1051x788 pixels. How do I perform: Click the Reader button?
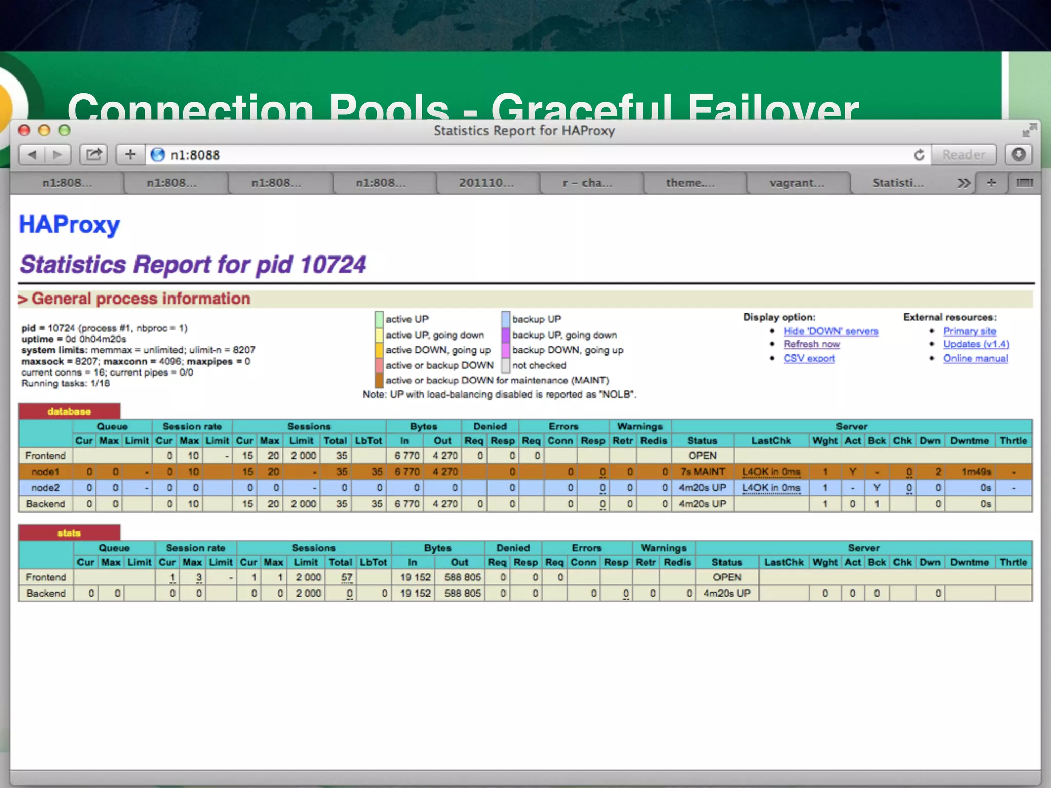pos(964,154)
